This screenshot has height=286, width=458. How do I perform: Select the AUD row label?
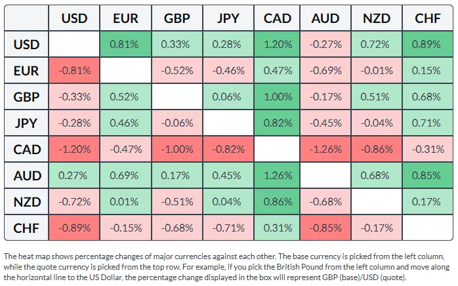[27, 175]
